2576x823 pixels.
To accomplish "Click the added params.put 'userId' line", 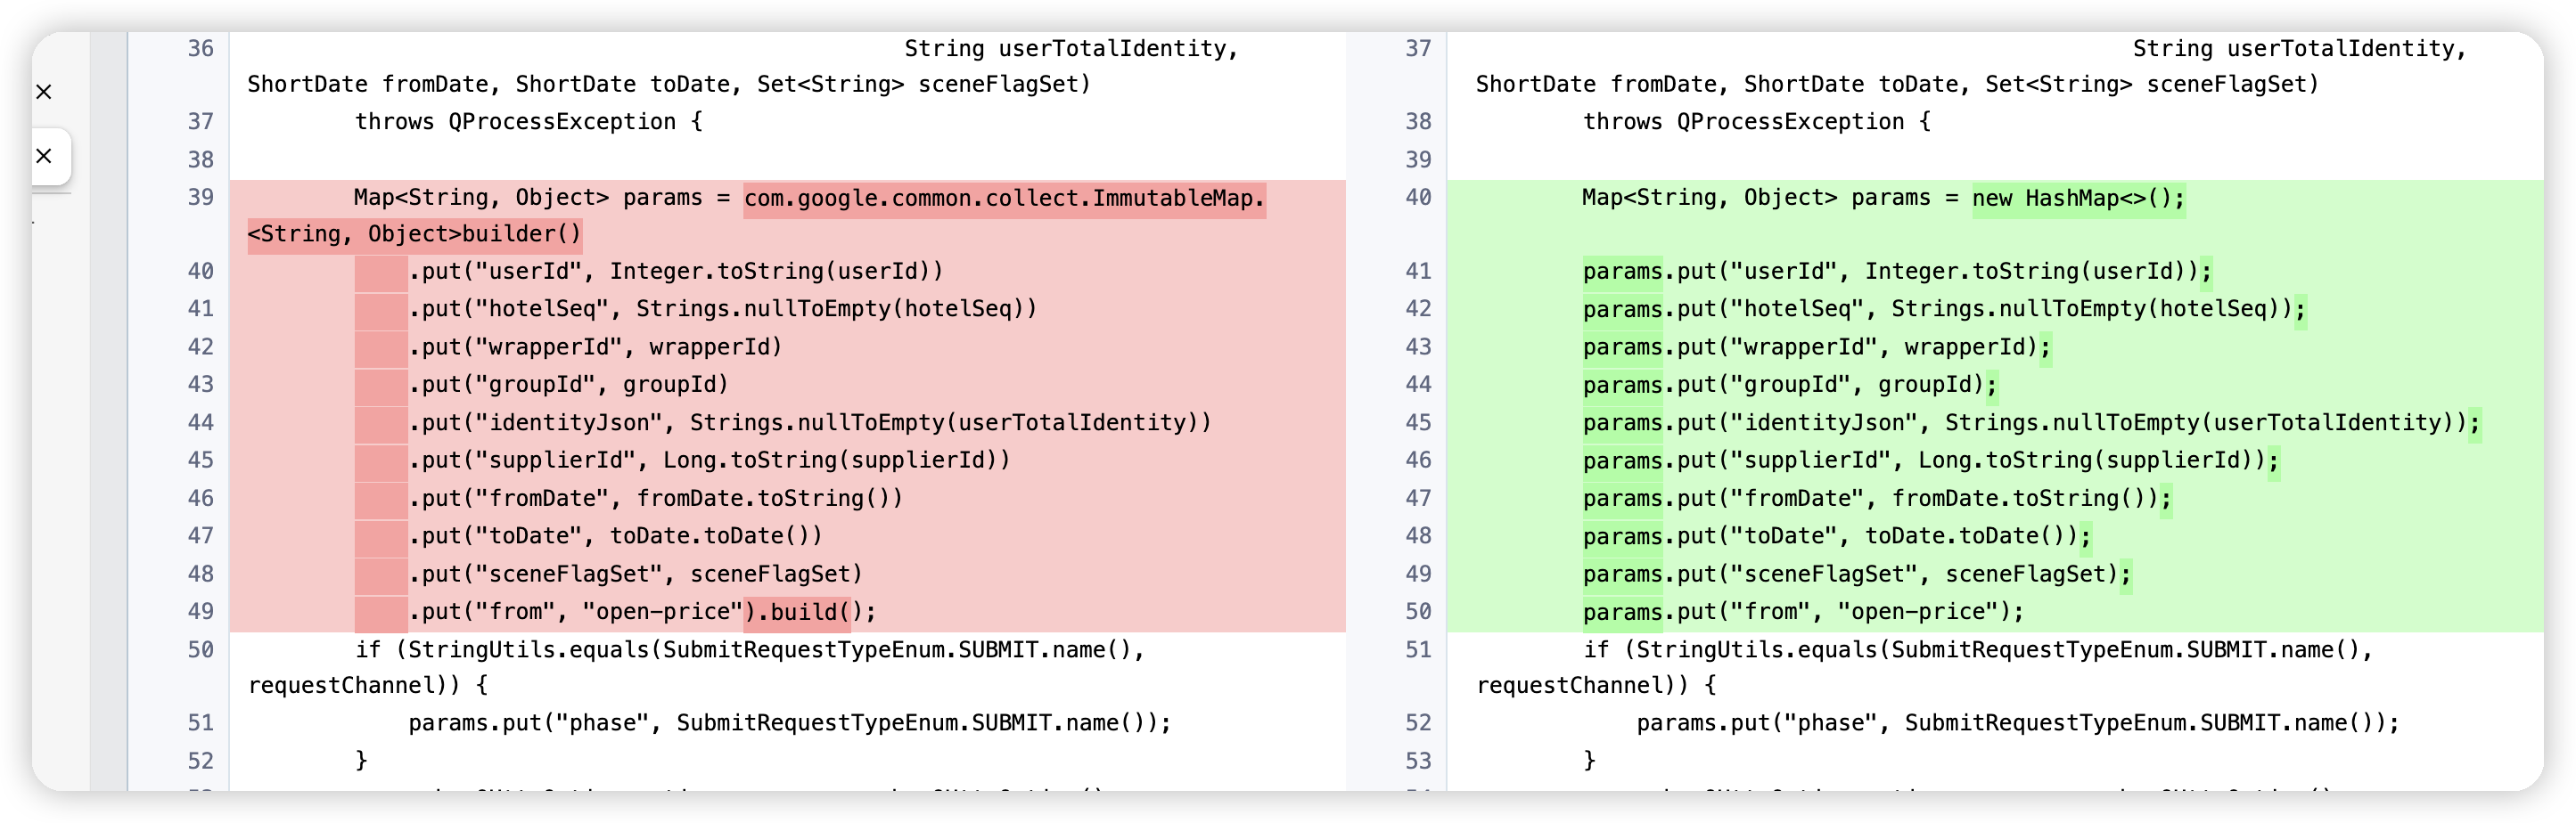I will pos(1896,272).
